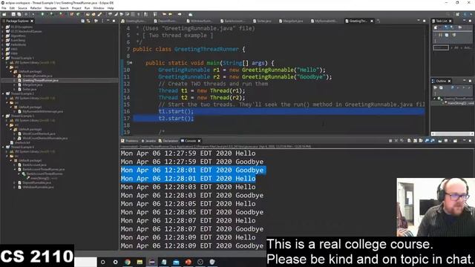This screenshot has height=267, width=475.
Task: Open BankAccount.java in Package Explorer
Action: click(x=34, y=165)
